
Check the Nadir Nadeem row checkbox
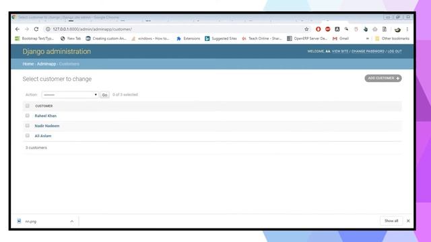click(27, 126)
